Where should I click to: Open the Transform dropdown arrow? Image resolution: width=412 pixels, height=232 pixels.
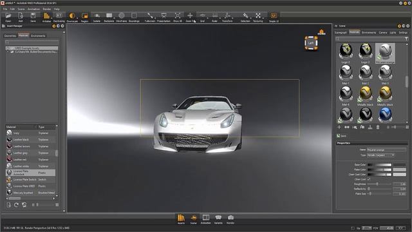[232, 18]
